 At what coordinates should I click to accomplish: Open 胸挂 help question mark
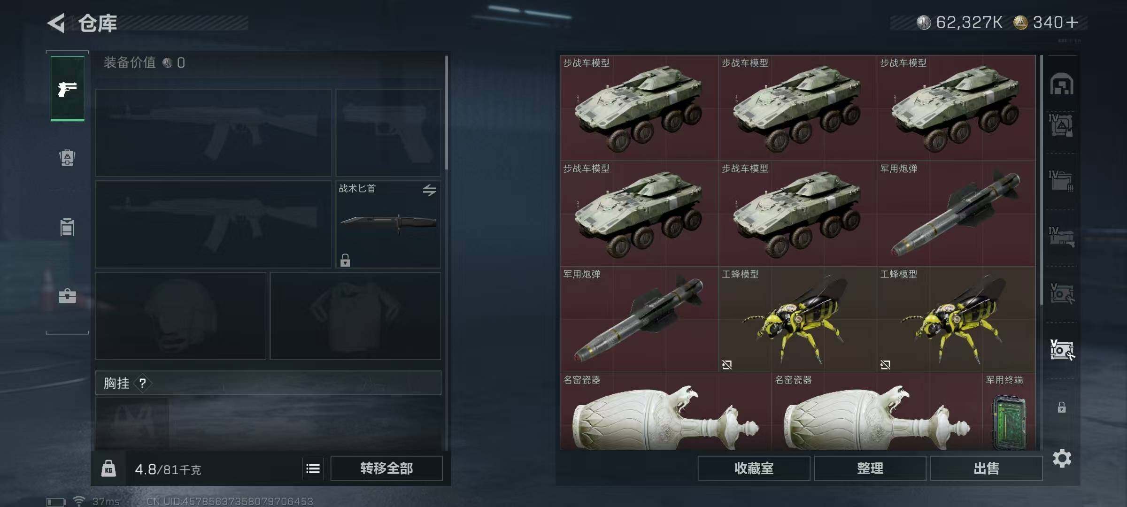pyautogui.click(x=143, y=384)
